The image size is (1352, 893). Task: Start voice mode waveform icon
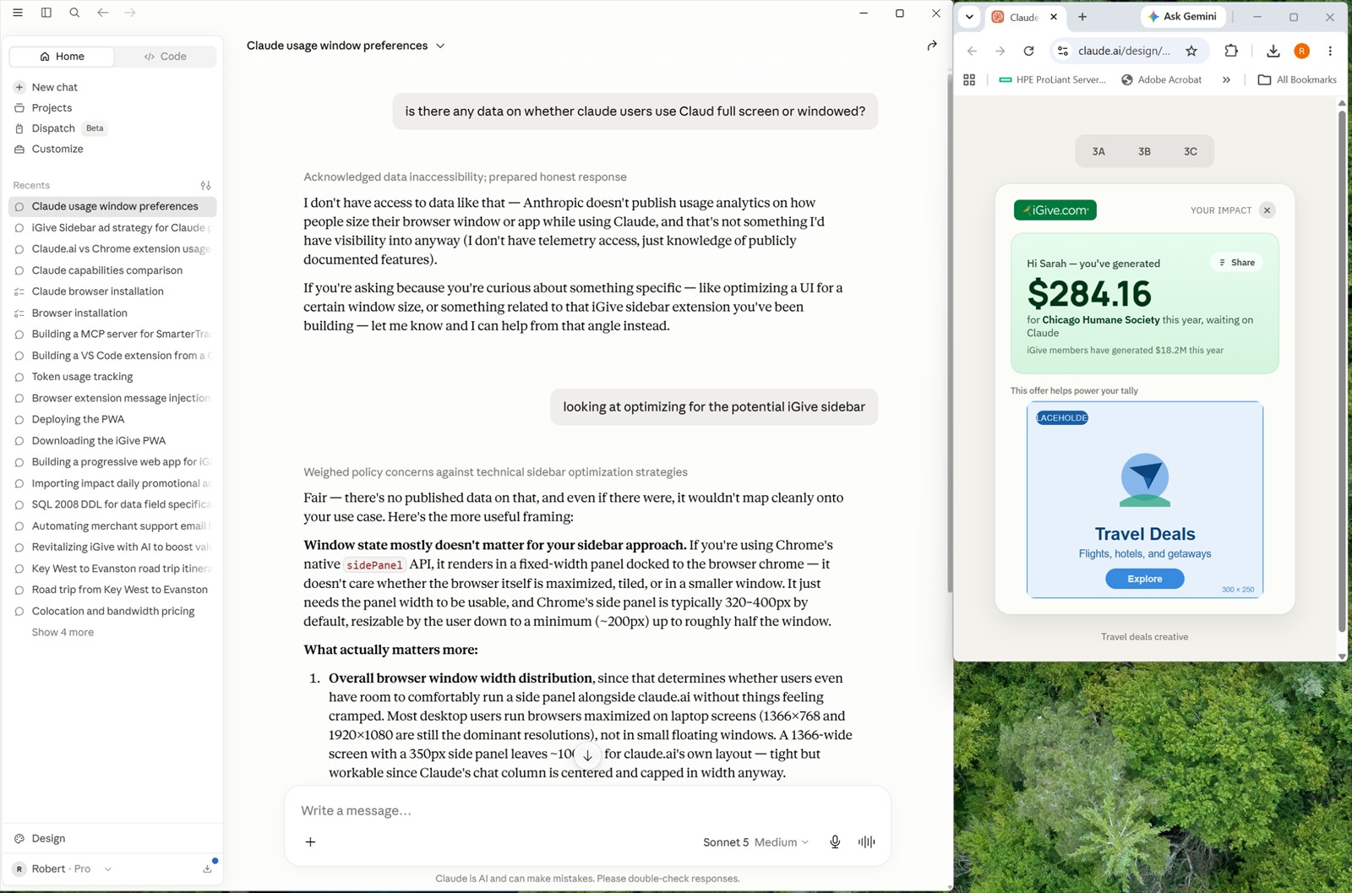[866, 841]
